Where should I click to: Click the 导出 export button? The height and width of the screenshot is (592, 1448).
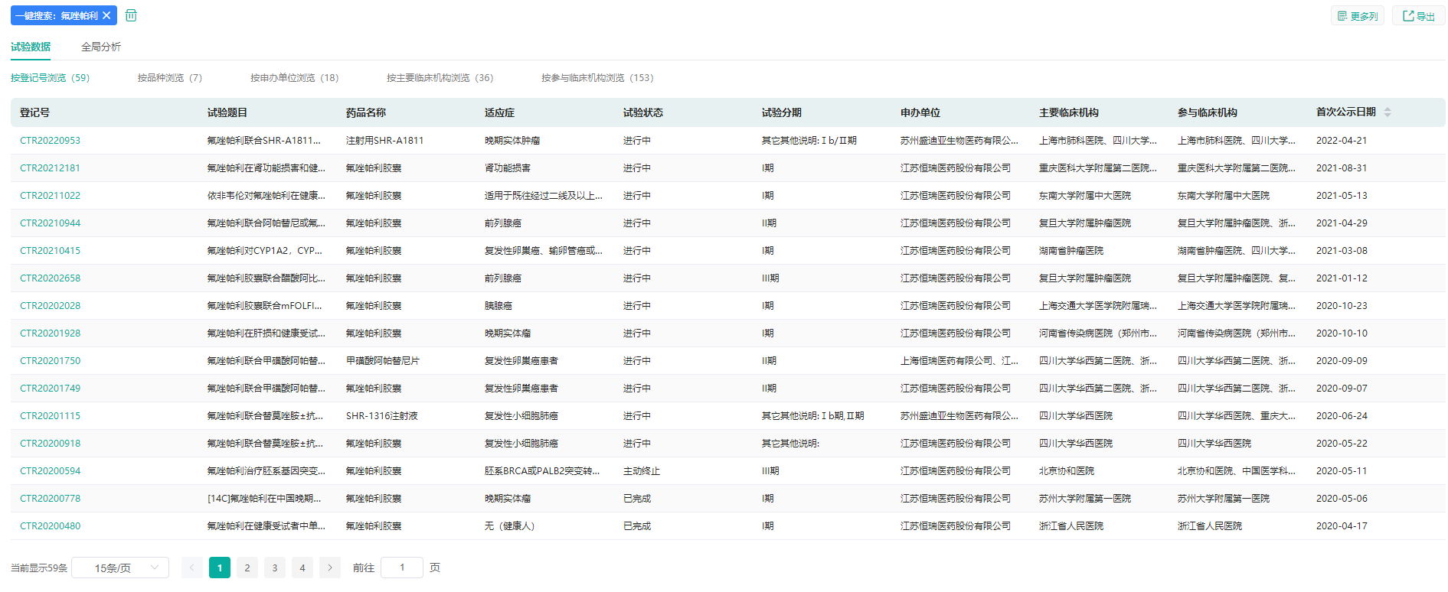(x=1418, y=16)
